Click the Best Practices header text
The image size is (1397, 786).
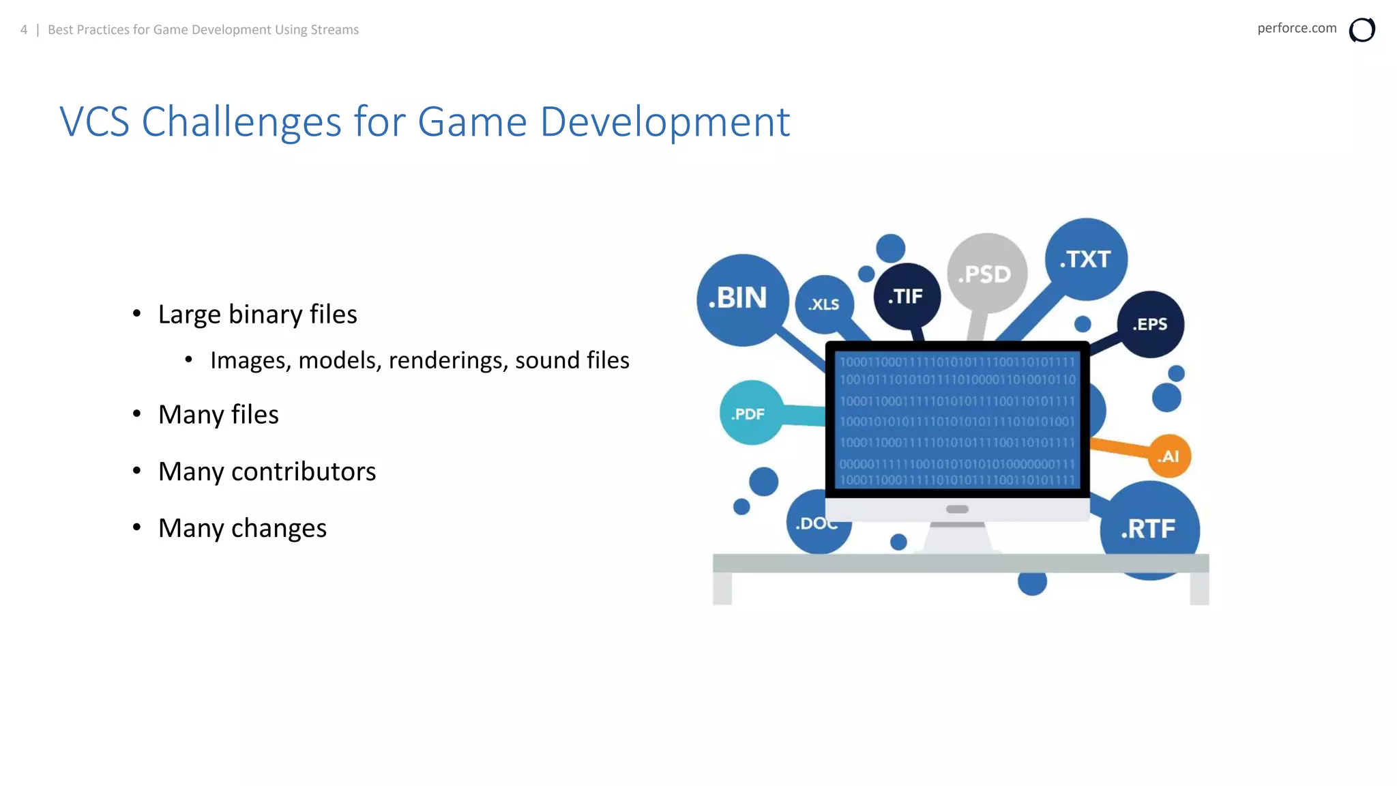[203, 29]
